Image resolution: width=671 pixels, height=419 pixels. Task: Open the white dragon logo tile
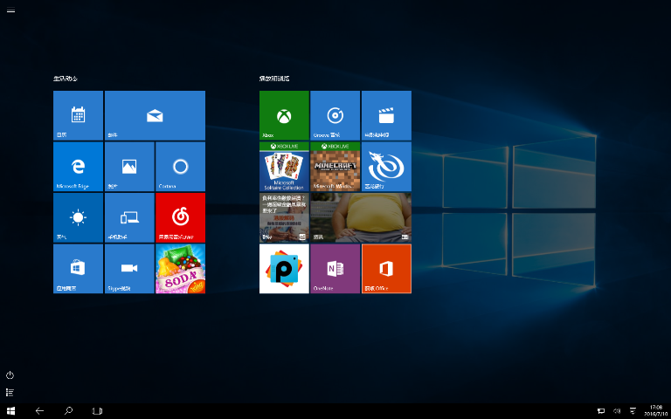pyautogui.click(x=386, y=167)
